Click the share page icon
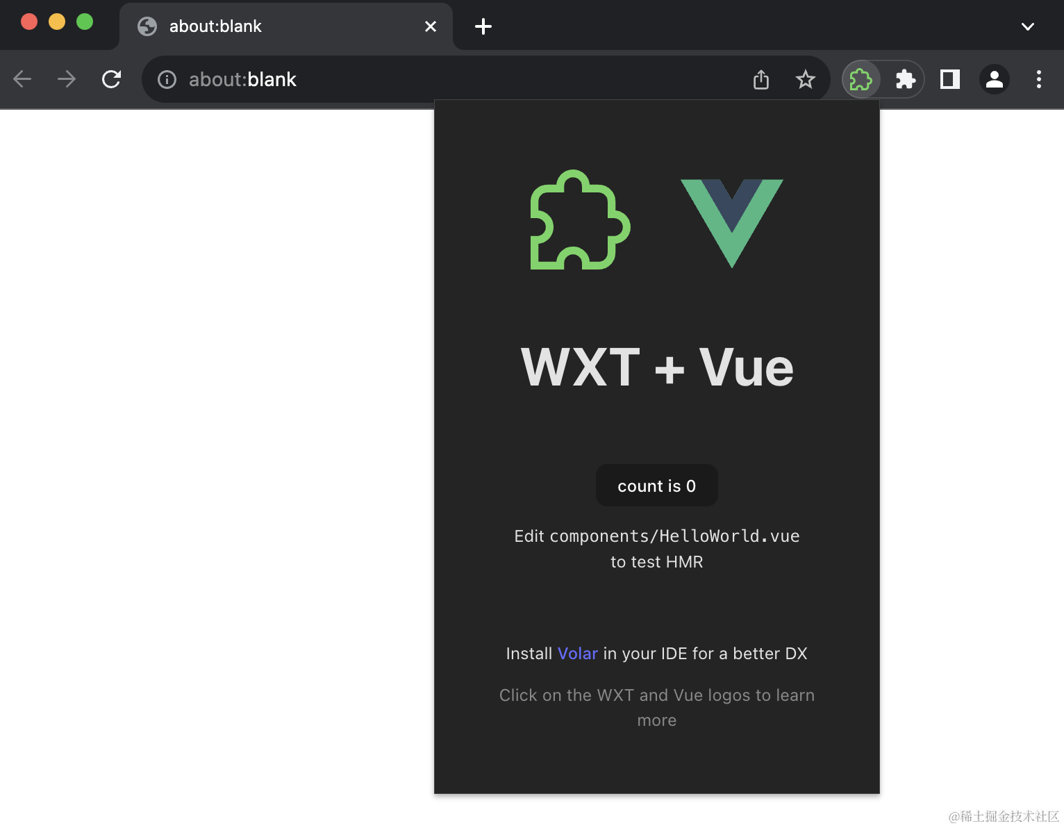This screenshot has width=1064, height=828. (760, 79)
